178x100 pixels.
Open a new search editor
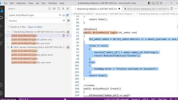(59, 9)
